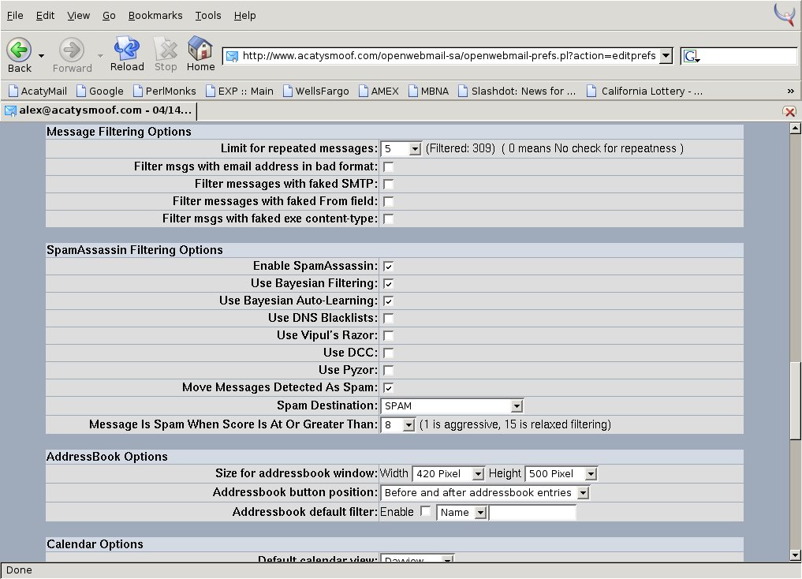The width and height of the screenshot is (802, 579).
Task: Open the Slashdot: News for bookmark
Action: point(517,91)
